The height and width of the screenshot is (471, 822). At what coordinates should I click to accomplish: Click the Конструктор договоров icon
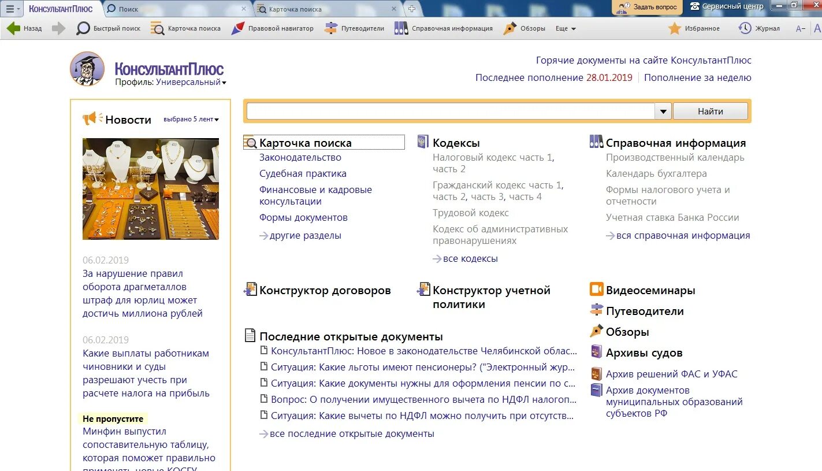(250, 290)
